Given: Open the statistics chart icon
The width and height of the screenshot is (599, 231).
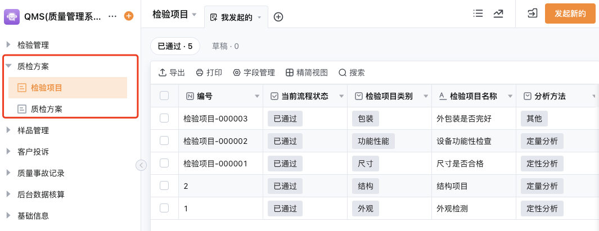Looking at the screenshot, I should [x=498, y=13].
